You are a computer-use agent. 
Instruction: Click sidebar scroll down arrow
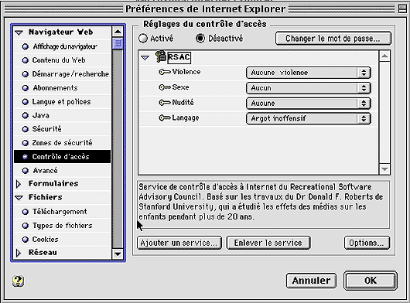tap(118, 254)
